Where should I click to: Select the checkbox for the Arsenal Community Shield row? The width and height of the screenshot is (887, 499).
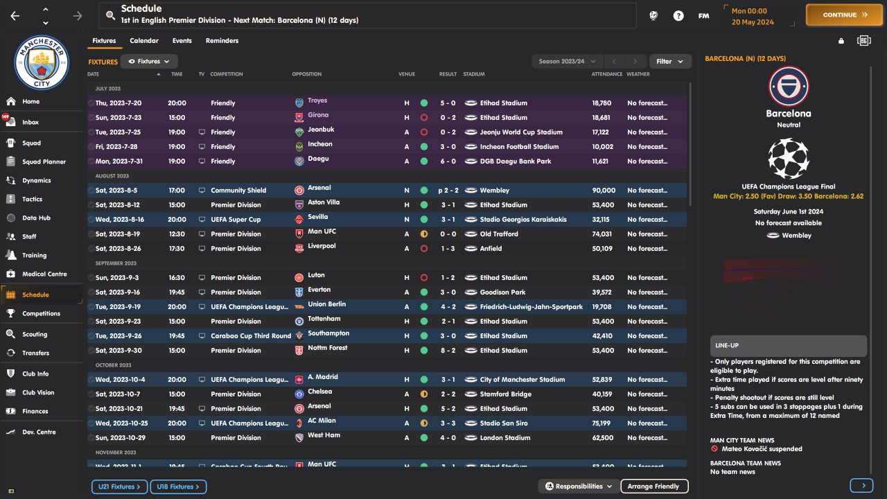click(x=91, y=190)
